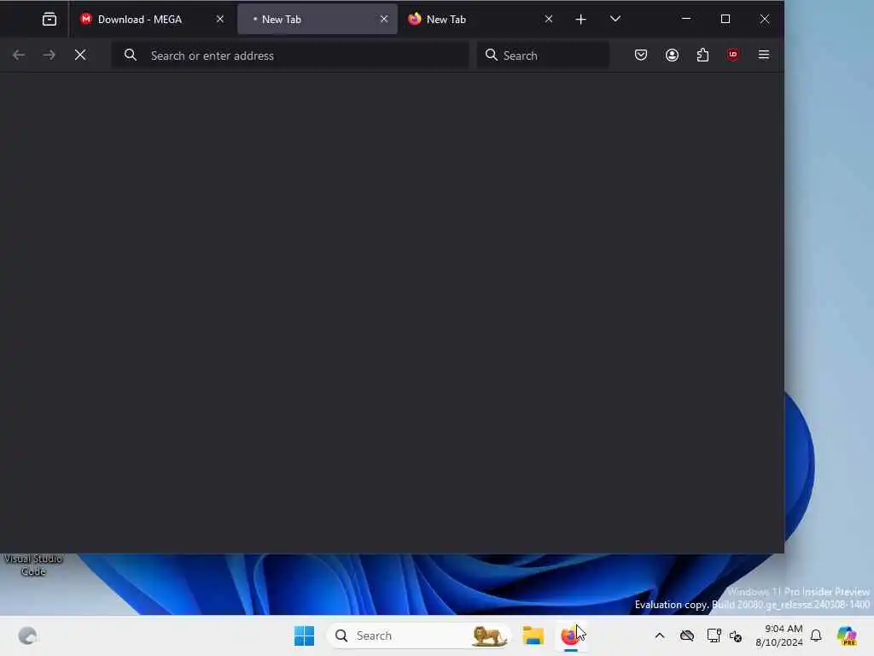
Task: Stop loading the current page
Action: (80, 55)
